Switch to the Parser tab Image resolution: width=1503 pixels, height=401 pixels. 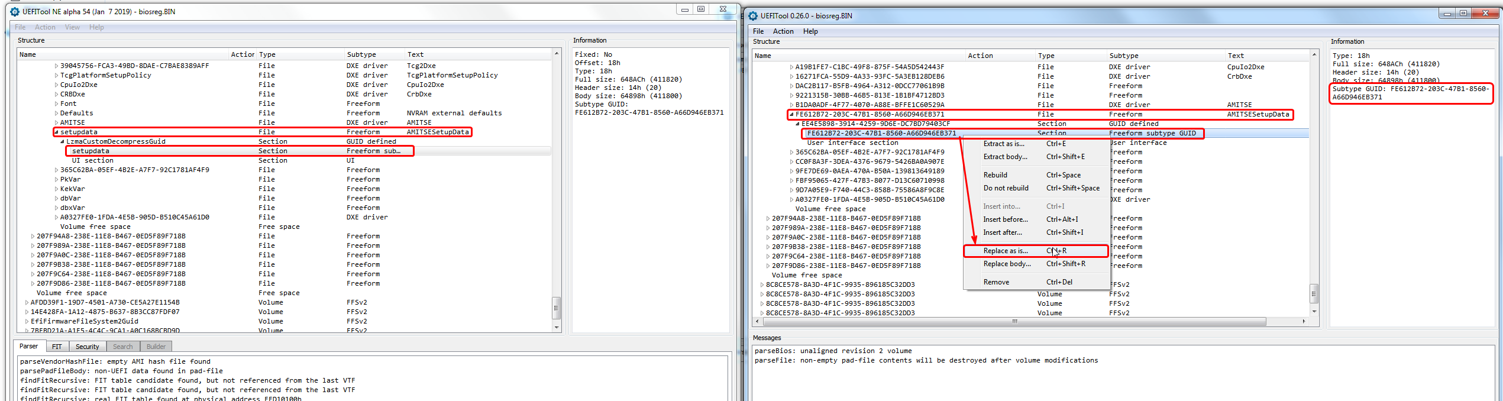[x=28, y=346]
